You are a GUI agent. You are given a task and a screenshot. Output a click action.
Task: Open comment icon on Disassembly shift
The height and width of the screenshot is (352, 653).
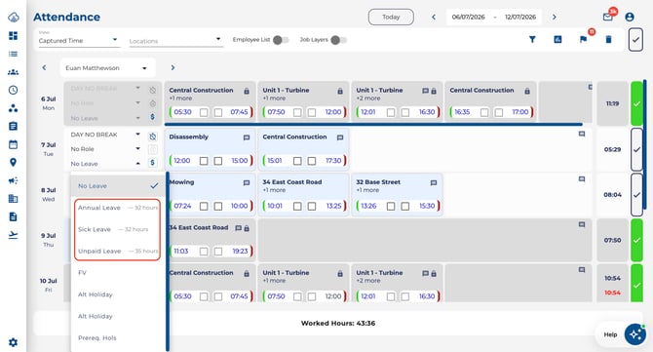(247, 137)
